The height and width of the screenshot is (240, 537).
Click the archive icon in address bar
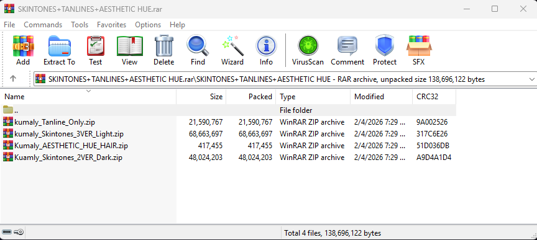pos(41,79)
